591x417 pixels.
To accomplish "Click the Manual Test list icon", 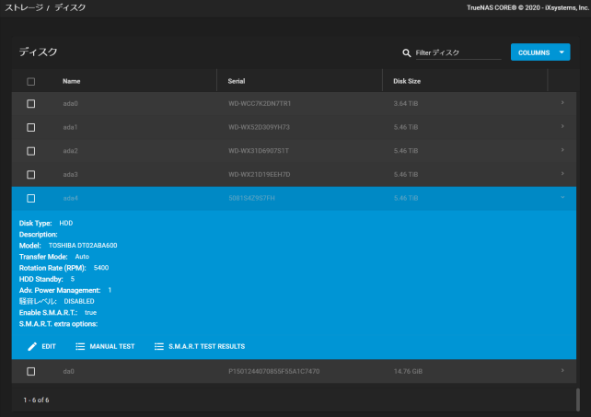I will tap(80, 346).
